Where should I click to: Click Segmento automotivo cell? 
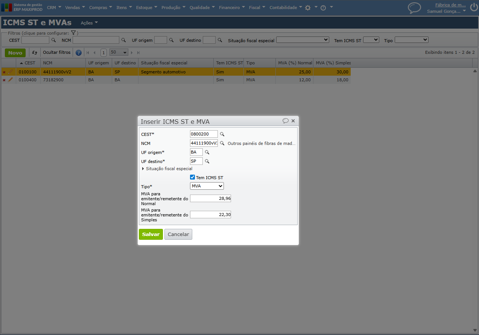(176, 72)
